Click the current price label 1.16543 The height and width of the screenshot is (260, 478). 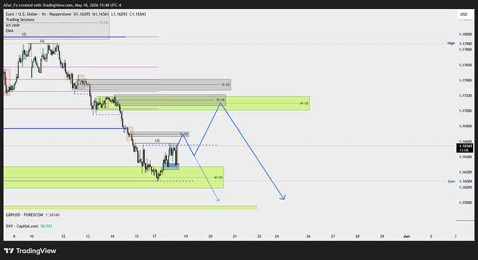(464, 148)
